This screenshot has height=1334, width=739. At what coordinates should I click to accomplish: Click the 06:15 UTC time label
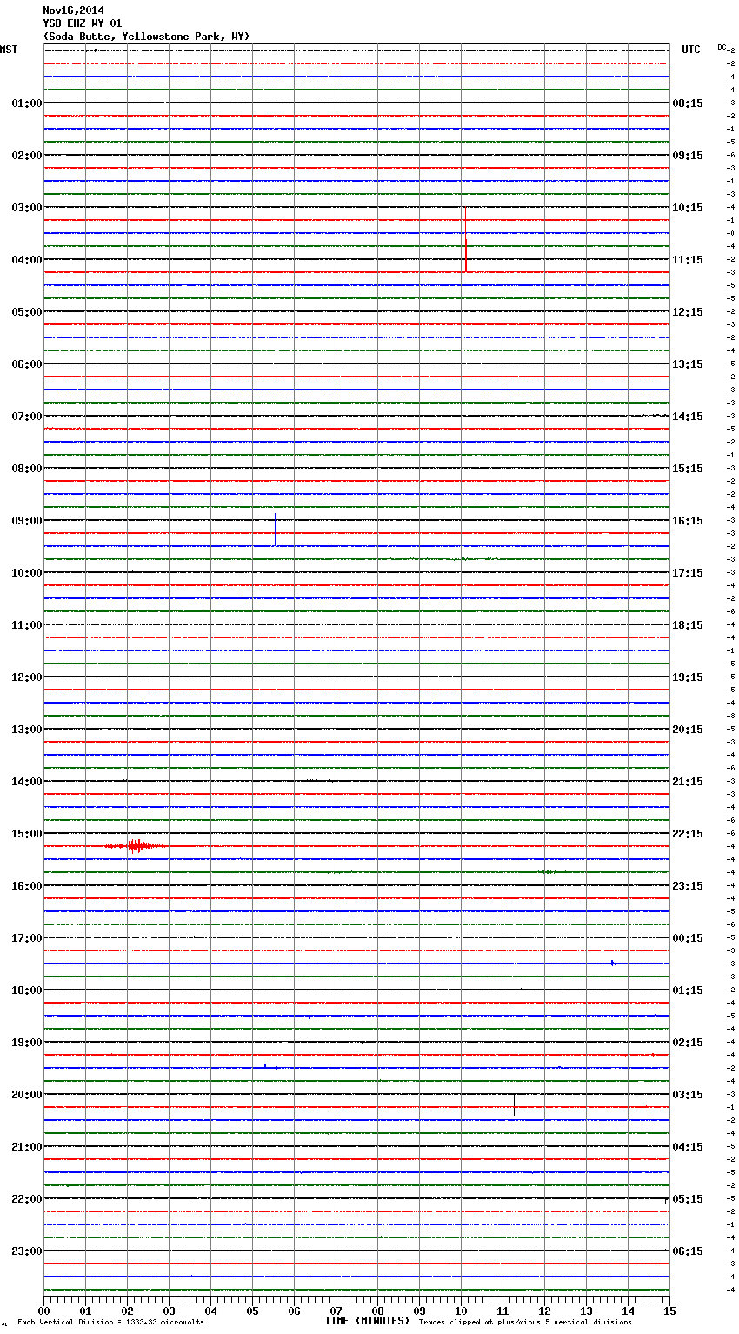pos(688,1251)
